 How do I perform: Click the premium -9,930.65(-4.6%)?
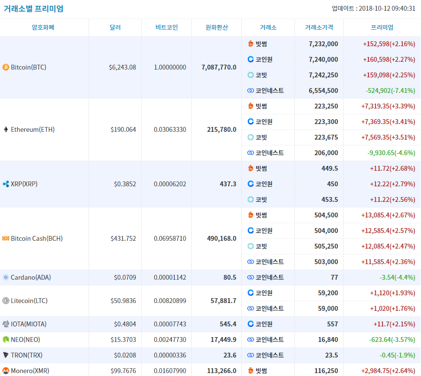391,153
